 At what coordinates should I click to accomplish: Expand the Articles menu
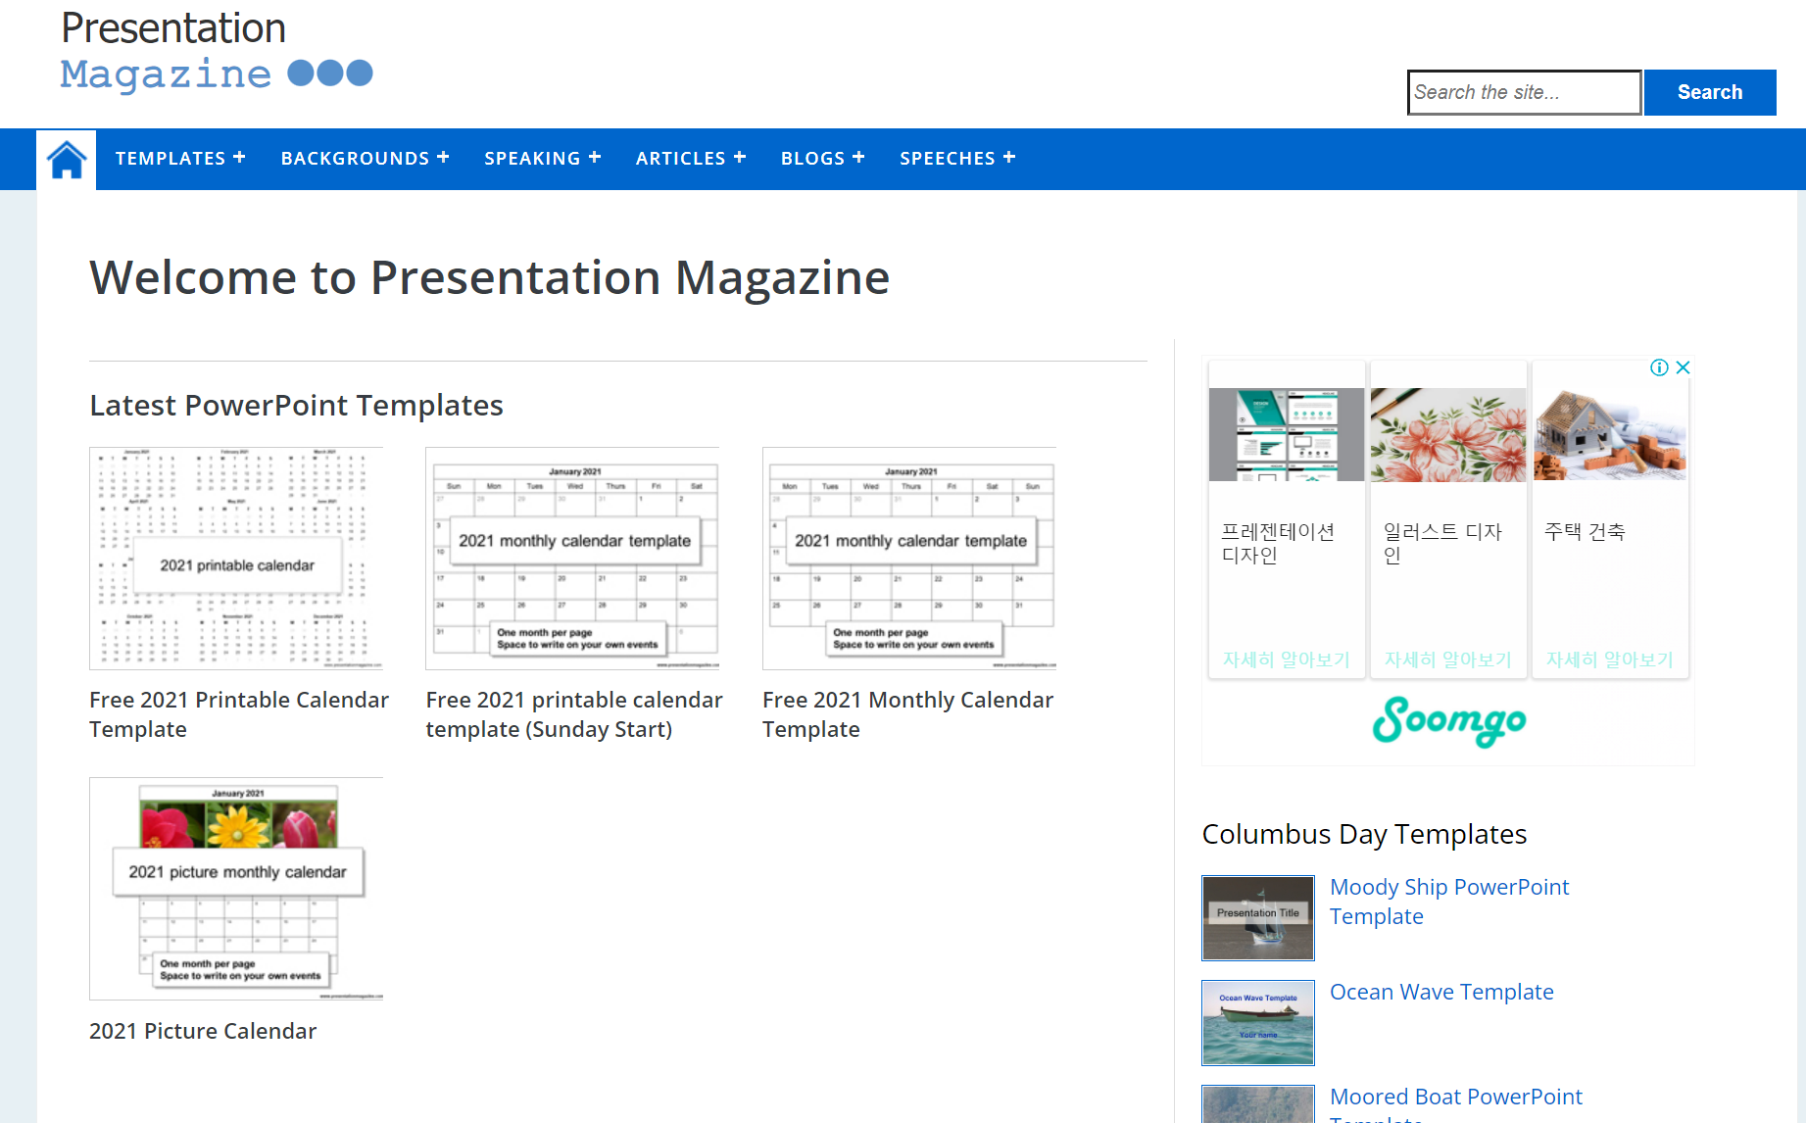[691, 158]
